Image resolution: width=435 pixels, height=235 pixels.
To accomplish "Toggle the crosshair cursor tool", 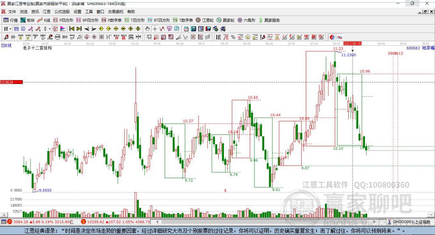I will point(155,29).
